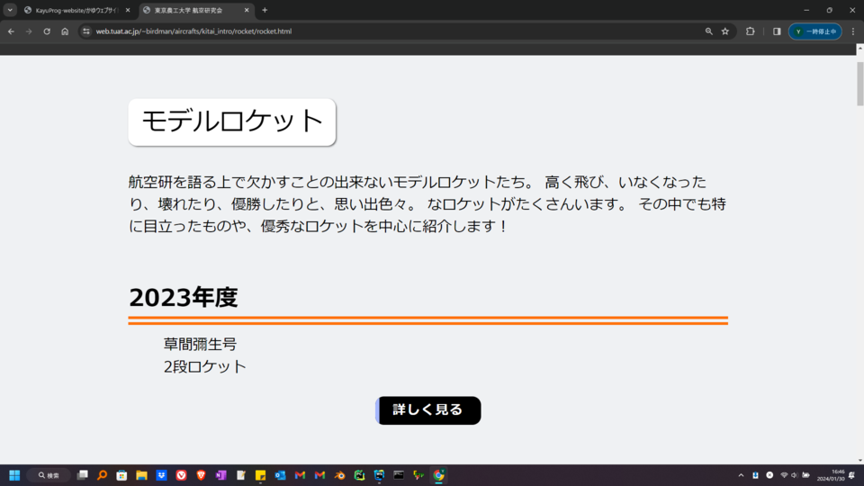Open the page zoom magnifier icon
The image size is (864, 486).
[709, 31]
